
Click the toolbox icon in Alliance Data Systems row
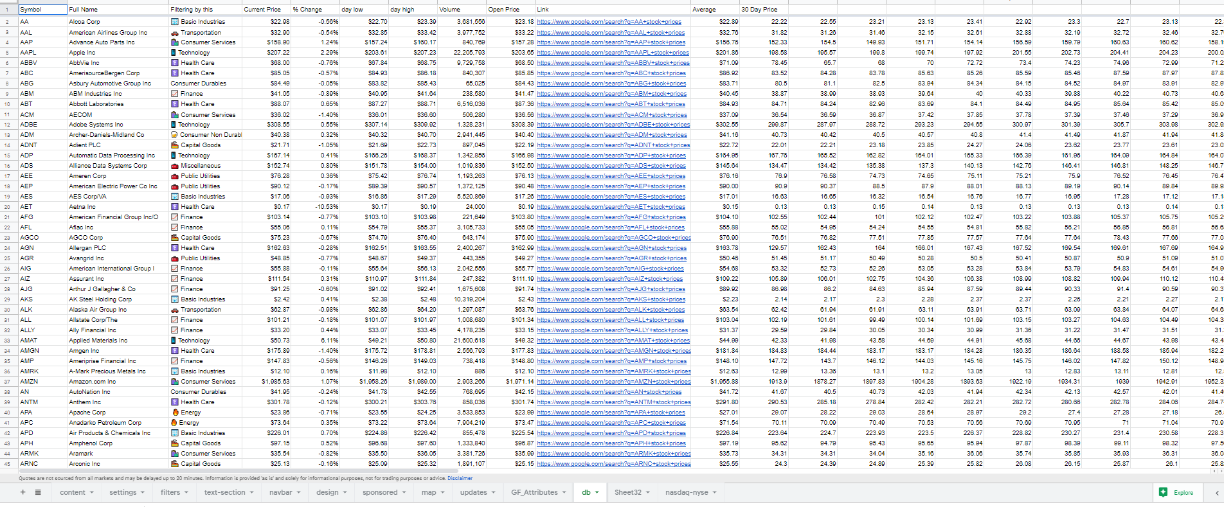[175, 166]
